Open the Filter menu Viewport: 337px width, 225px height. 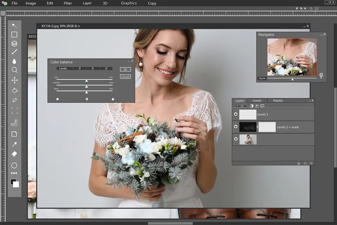click(x=67, y=3)
